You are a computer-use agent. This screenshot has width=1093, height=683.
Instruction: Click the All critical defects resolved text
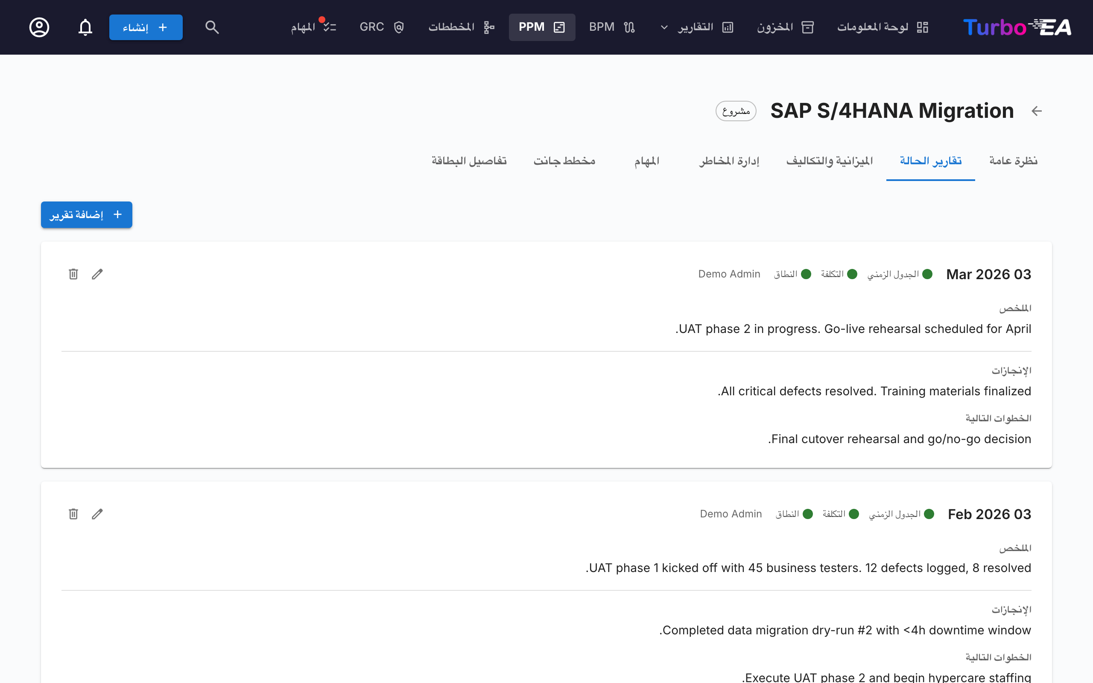[x=874, y=391]
